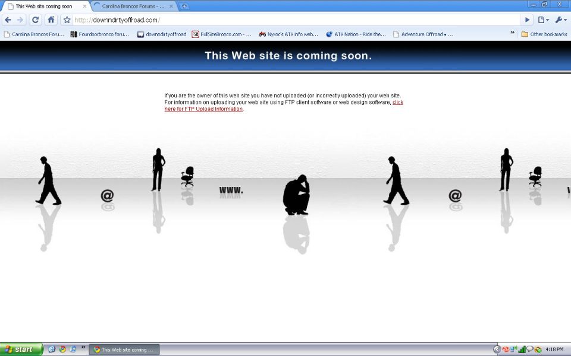Click the This Web site is coming soon heading
This screenshot has width=571, height=356.
click(x=288, y=56)
